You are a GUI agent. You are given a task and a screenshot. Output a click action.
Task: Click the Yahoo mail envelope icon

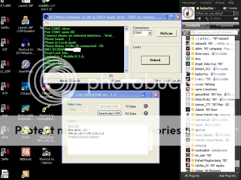click(x=235, y=19)
